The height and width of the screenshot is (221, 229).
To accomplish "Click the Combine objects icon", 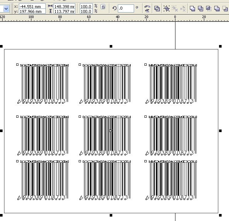I will [157, 8].
